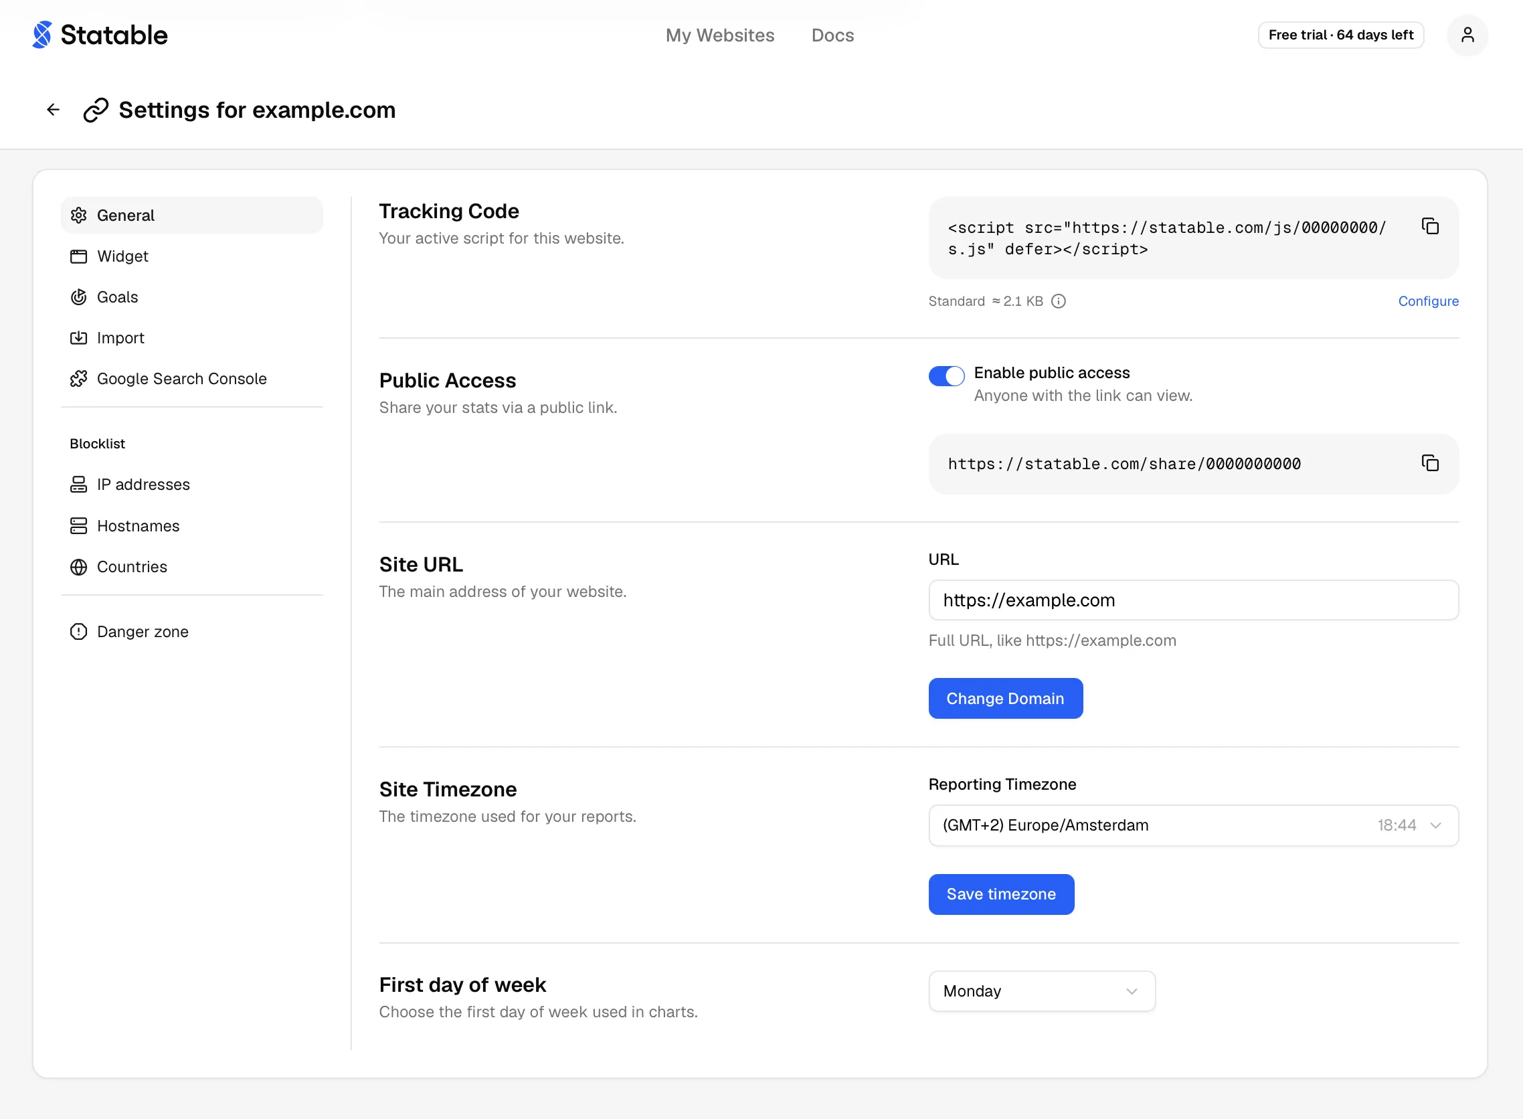The height and width of the screenshot is (1119, 1523).
Task: Click the General gear icon
Action: coord(78,216)
